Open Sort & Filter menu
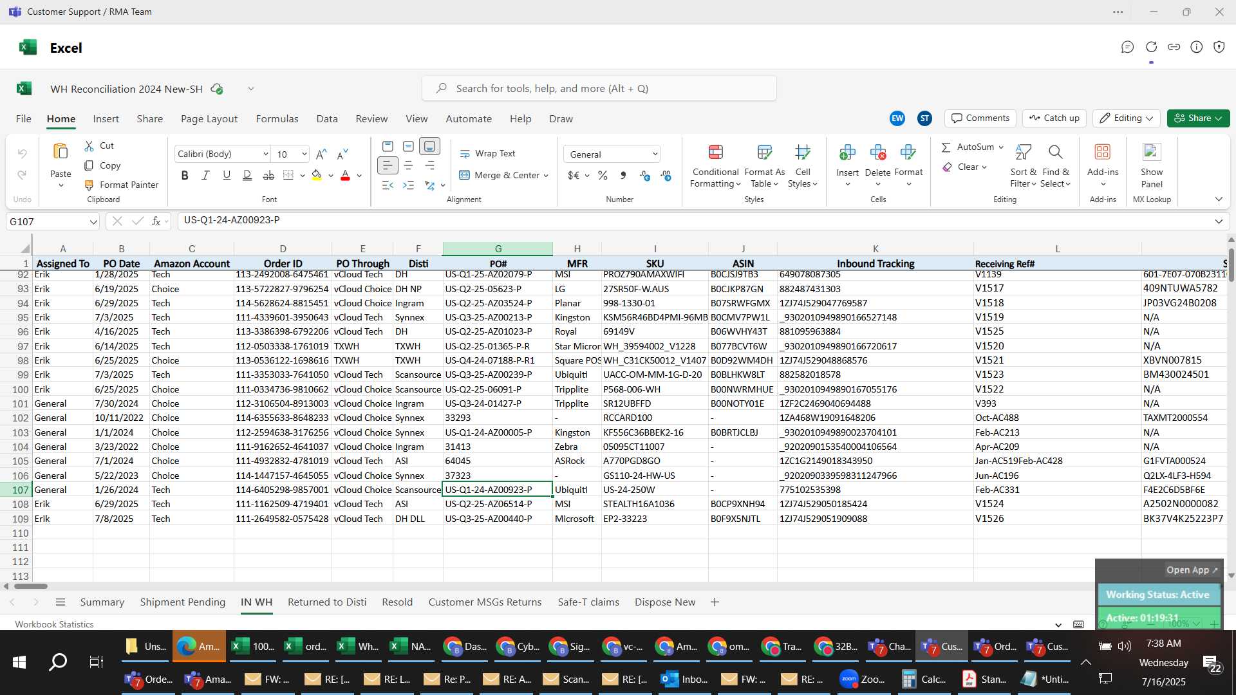 1023,166
